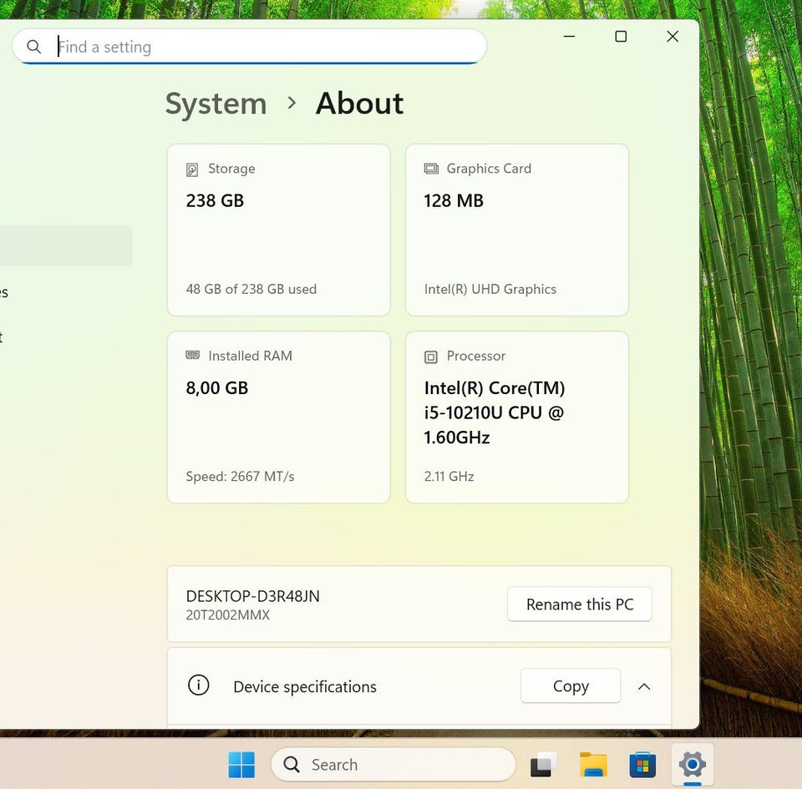The width and height of the screenshot is (802, 789).
Task: Click the Settings gear on the taskbar
Action: click(x=692, y=764)
